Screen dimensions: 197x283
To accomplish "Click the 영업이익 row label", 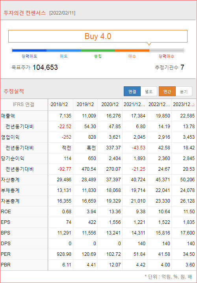I will [10, 137].
